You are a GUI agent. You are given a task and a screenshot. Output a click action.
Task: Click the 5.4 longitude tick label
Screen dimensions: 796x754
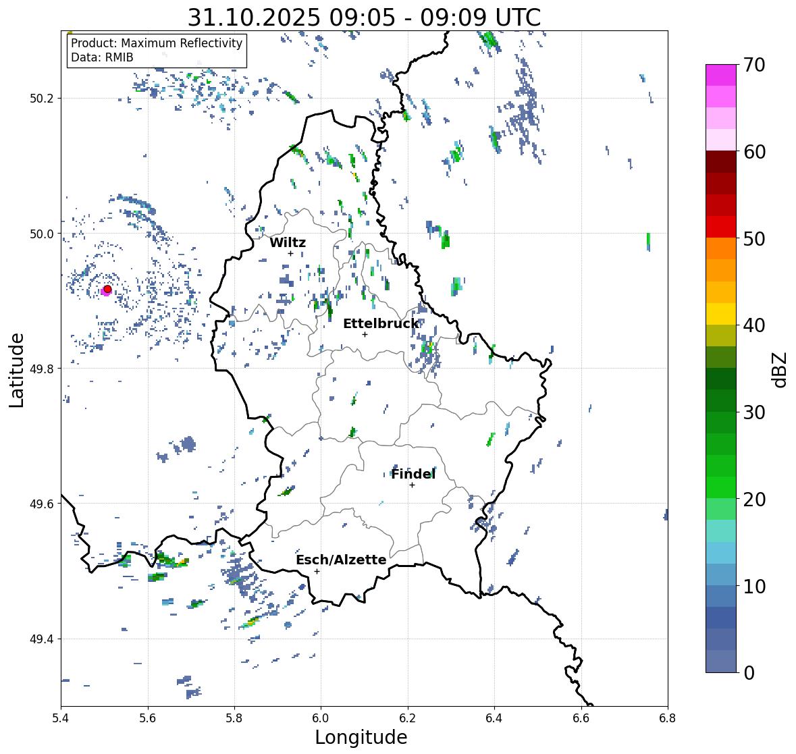point(61,718)
